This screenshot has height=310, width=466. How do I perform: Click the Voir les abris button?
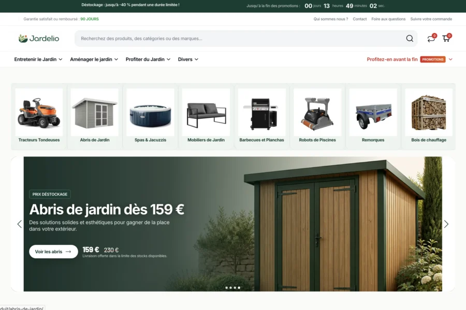53,252
